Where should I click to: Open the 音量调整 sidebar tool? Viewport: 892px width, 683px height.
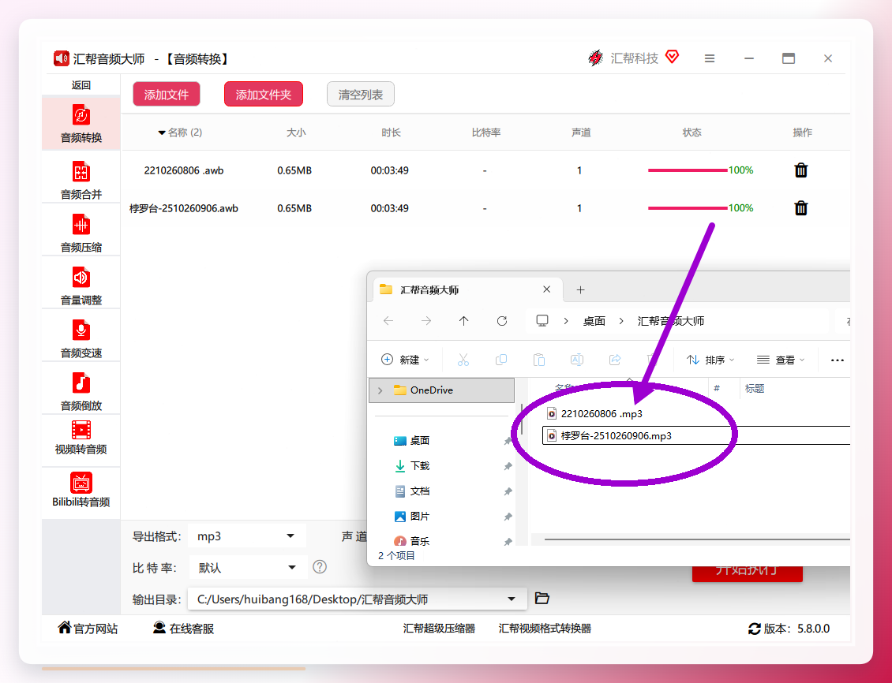tap(81, 286)
